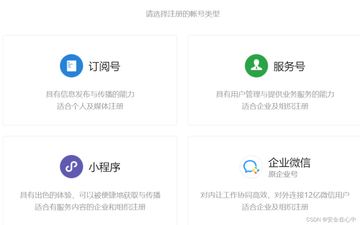Click the heading 请选择注册的帐号类型
The height and width of the screenshot is (225, 360).
point(183,14)
